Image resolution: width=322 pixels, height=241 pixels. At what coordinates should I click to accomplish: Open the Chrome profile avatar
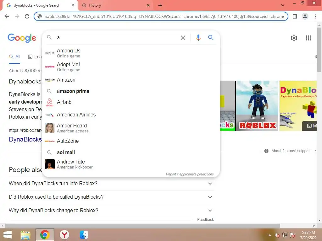[305, 16]
